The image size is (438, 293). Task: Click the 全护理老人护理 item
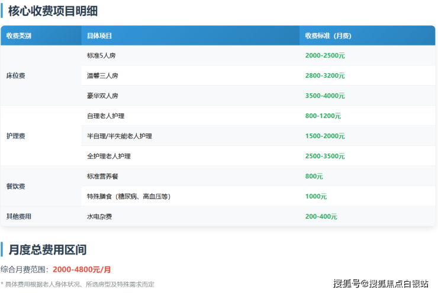tap(108, 156)
